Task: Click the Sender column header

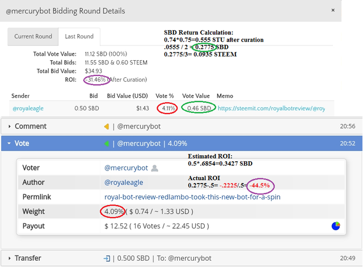Action: (20, 96)
